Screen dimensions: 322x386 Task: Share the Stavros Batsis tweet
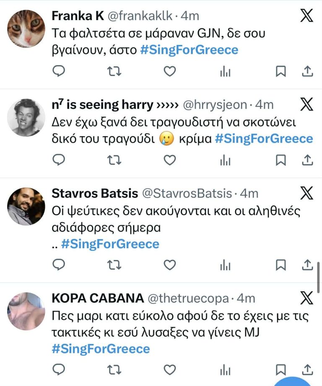[307, 265]
